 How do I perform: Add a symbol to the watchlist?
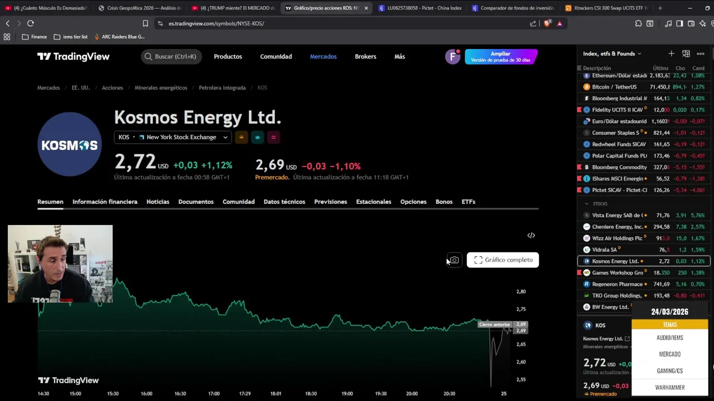(x=671, y=53)
